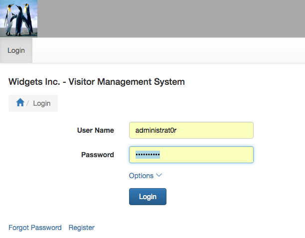Go home via the breadcrumb house icon

[20, 103]
